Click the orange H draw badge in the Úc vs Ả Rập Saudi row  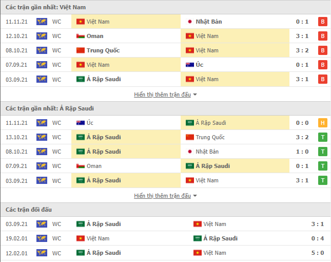322,123
